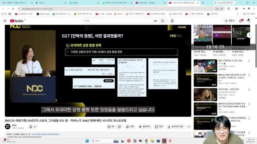Open TJ KARAOKE bookmark
The height and width of the screenshot is (144, 257).
click(x=24, y=14)
